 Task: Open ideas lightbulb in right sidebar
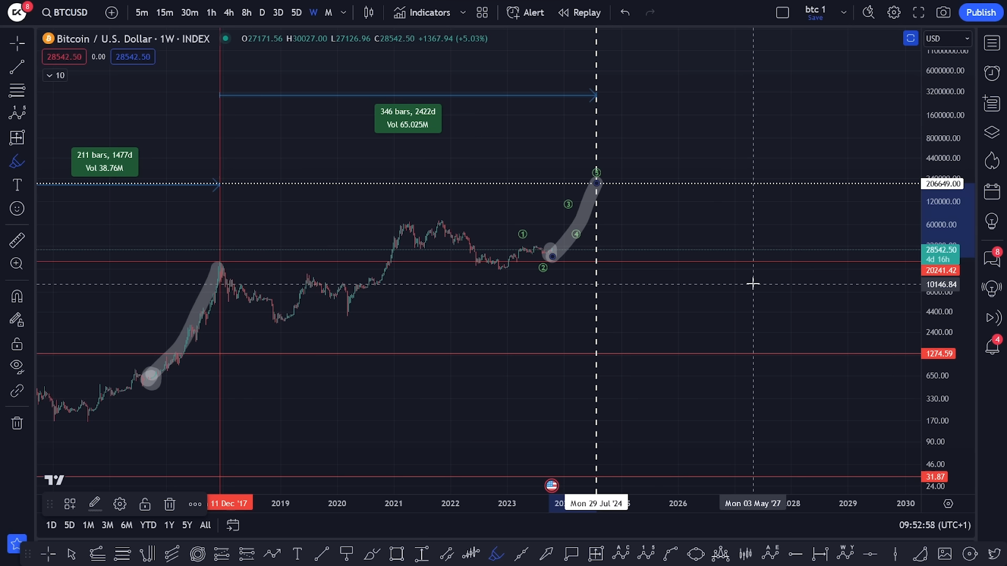(x=992, y=221)
